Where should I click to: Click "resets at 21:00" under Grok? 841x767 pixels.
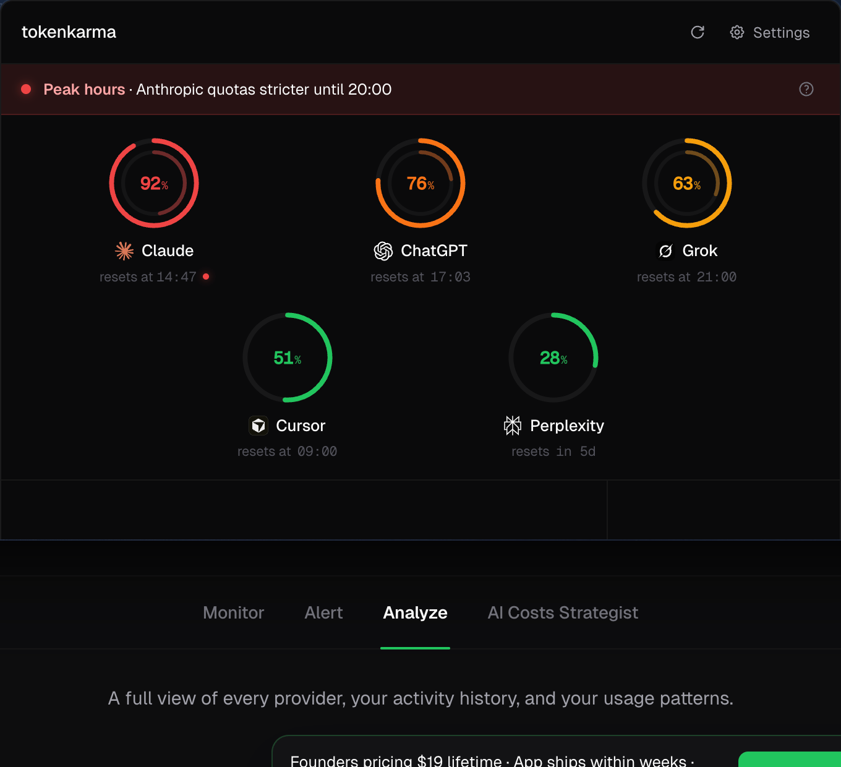pos(687,277)
